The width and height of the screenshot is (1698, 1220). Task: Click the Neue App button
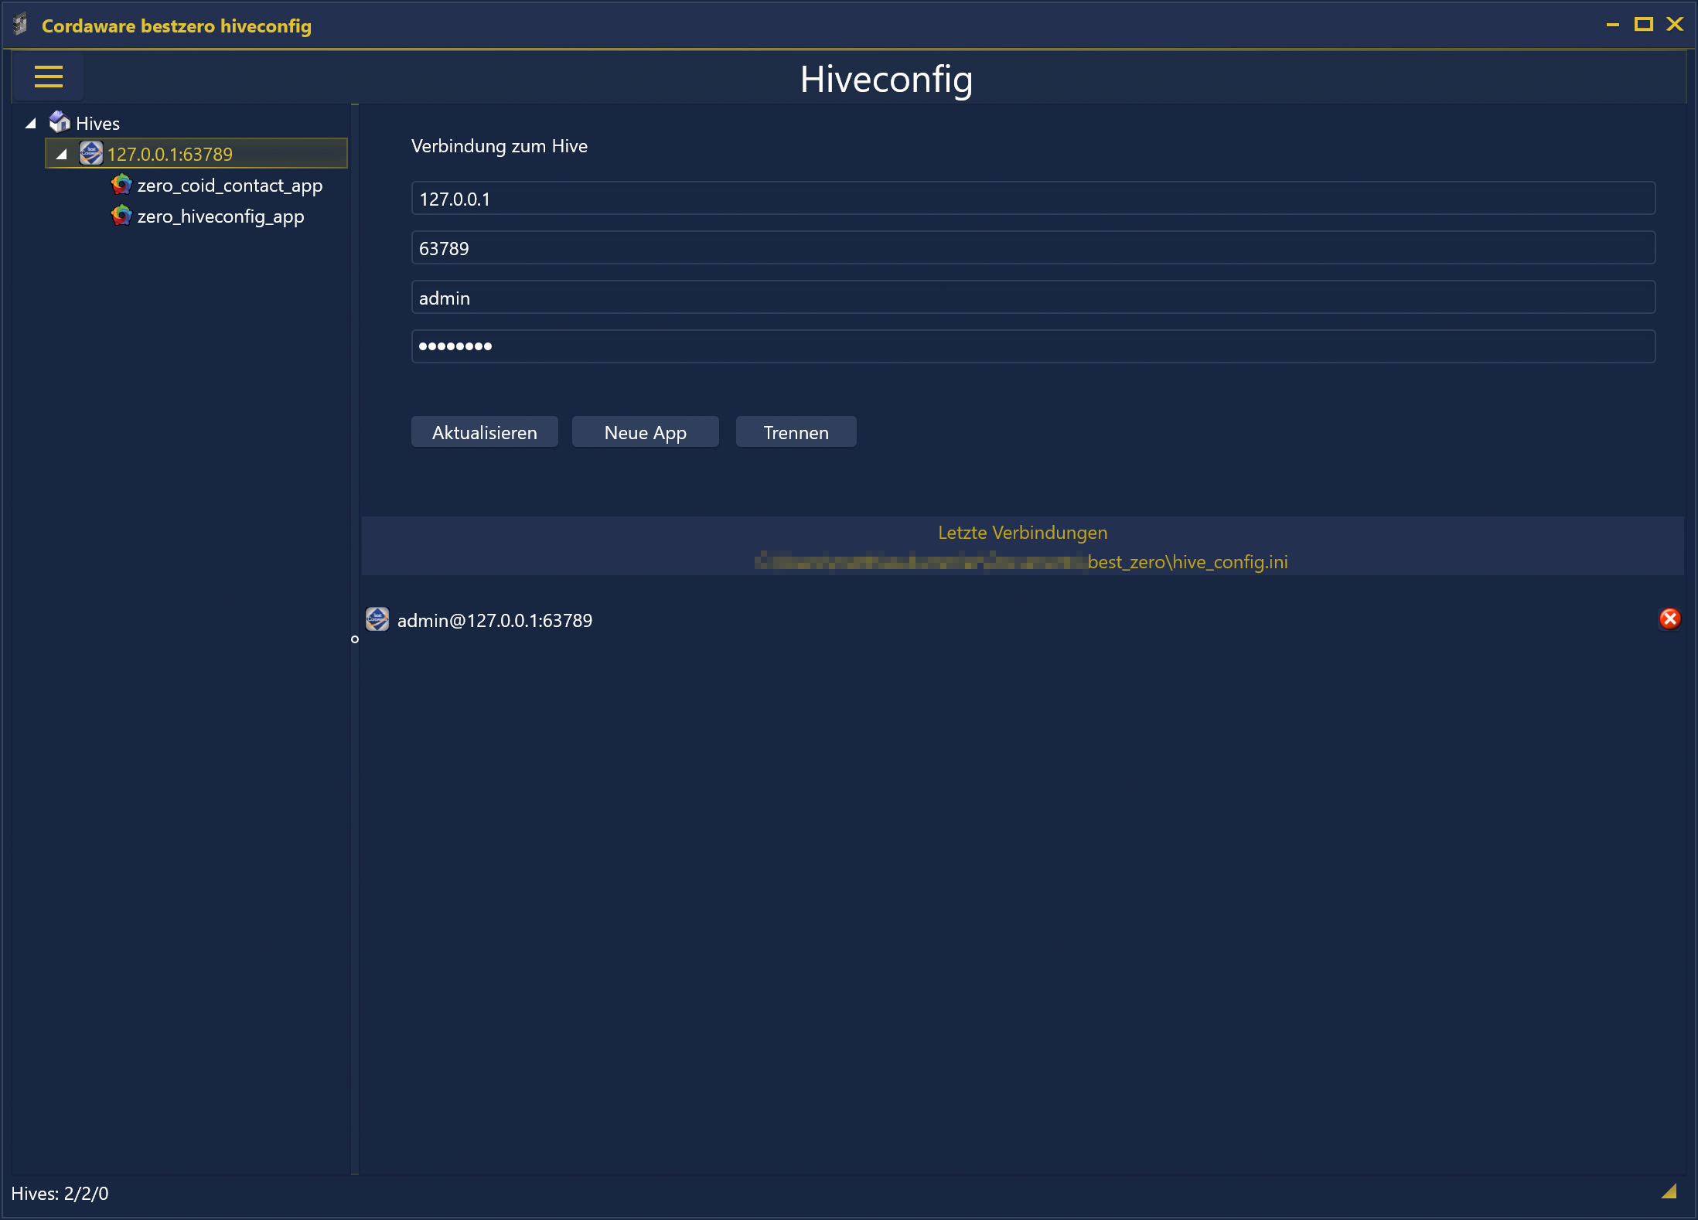pyautogui.click(x=646, y=432)
